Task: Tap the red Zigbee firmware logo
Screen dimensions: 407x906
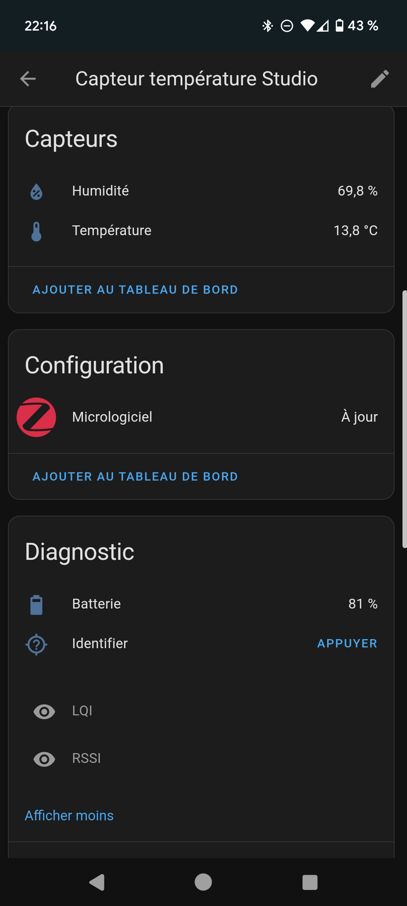Action: [x=37, y=417]
